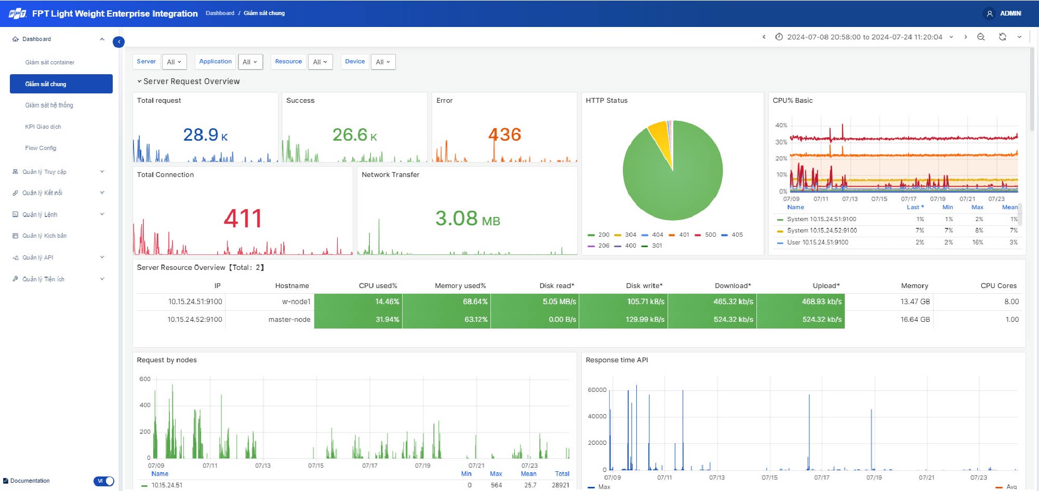The image size is (1039, 491).
Task: Select Giám sát chung menu item
Action: pos(61,84)
